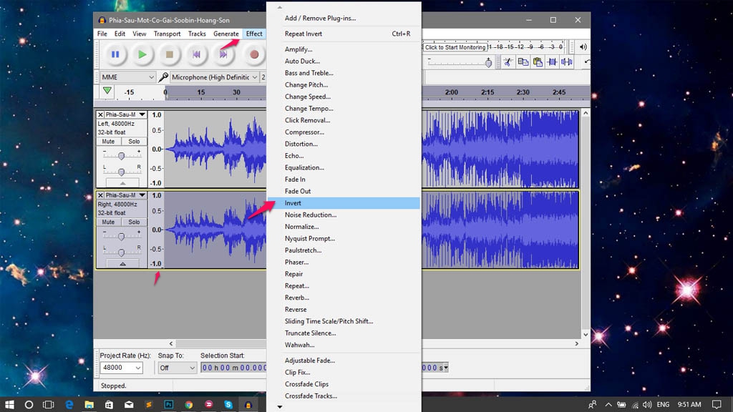Click the Cut scissors icon
The height and width of the screenshot is (412, 733).
pos(508,62)
